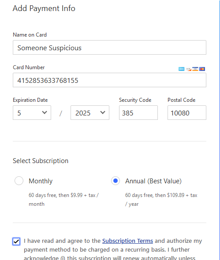The image size is (220, 260).
Task: Click the "60 days free, then $9.99" text
Action: click(56, 195)
